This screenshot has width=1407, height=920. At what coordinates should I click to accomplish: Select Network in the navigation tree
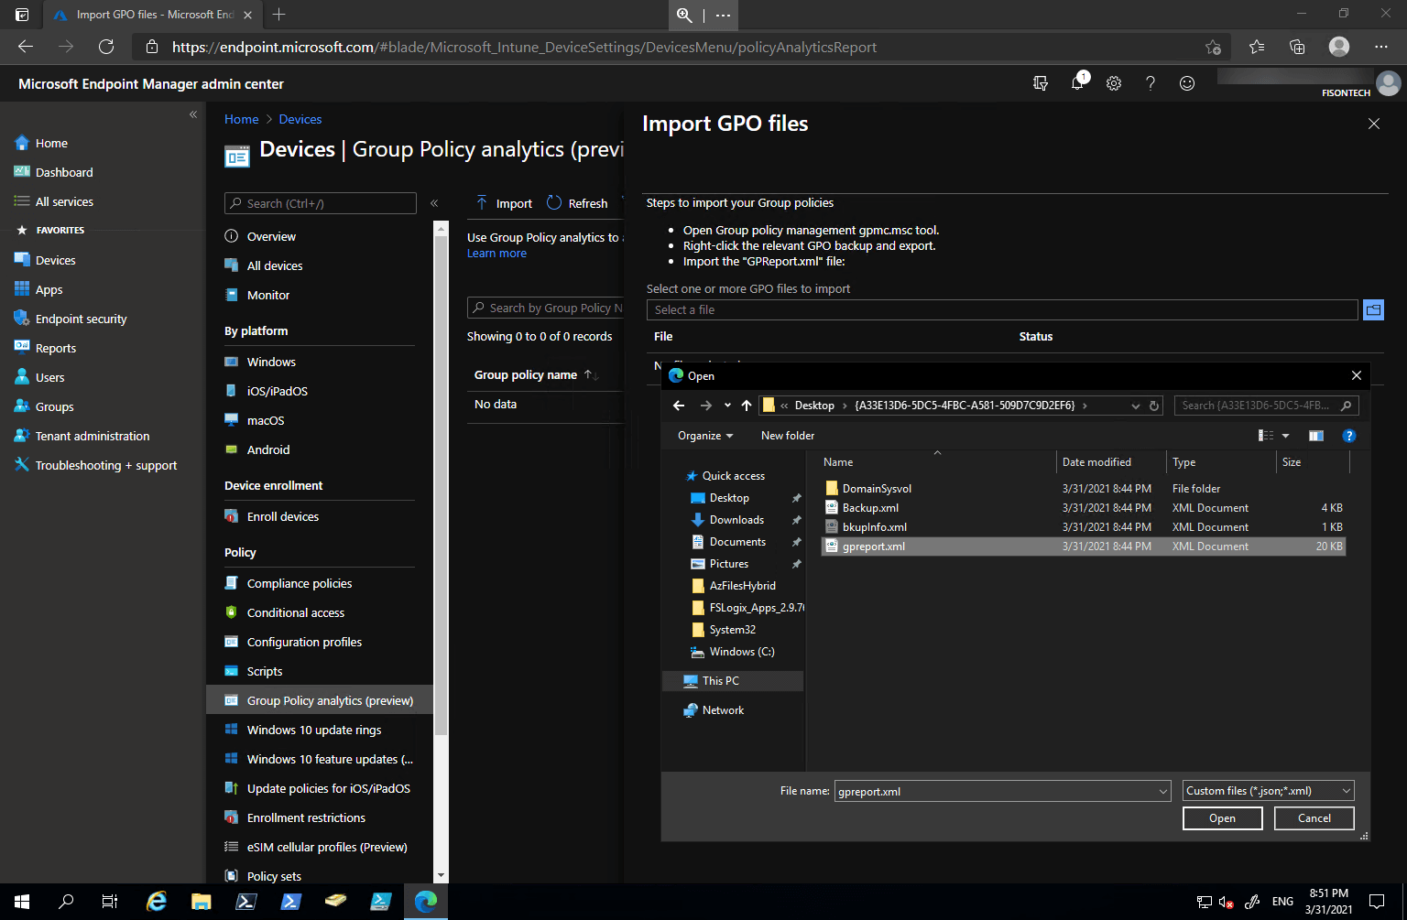pos(723,710)
